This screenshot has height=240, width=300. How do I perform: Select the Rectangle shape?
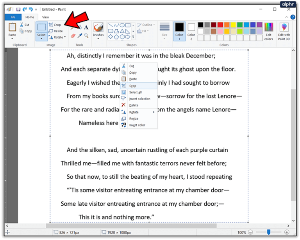pos(128,25)
